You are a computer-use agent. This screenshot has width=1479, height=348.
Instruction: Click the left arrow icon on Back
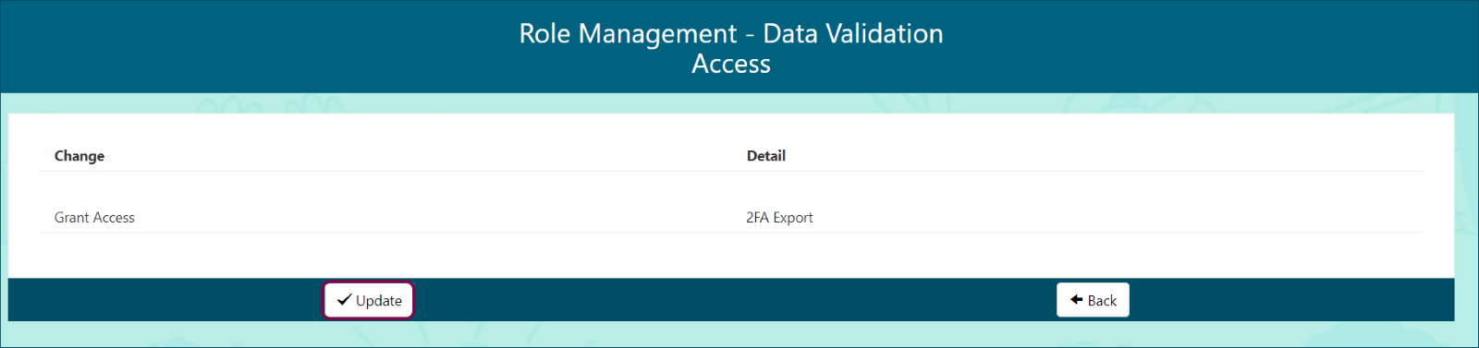pos(1076,300)
